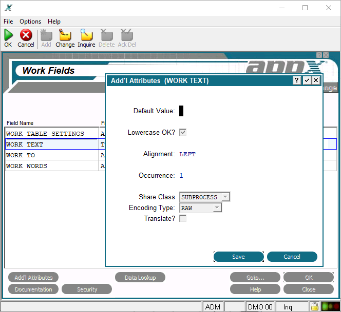This screenshot has height=312, width=341.
Task: Close the Add'l Attributes dialog with X icon
Action: 316,80
